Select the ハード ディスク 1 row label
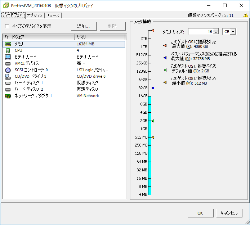This screenshot has height=225, width=250. tap(29, 83)
